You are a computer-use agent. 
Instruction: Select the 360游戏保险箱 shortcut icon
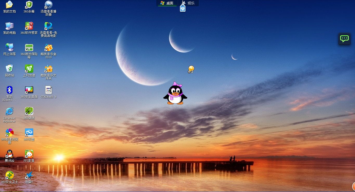tap(29, 47)
